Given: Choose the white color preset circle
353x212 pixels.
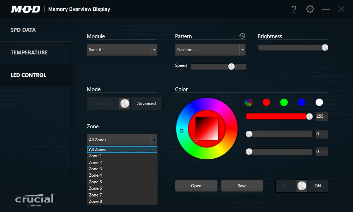Looking at the screenshot, I should [319, 102].
